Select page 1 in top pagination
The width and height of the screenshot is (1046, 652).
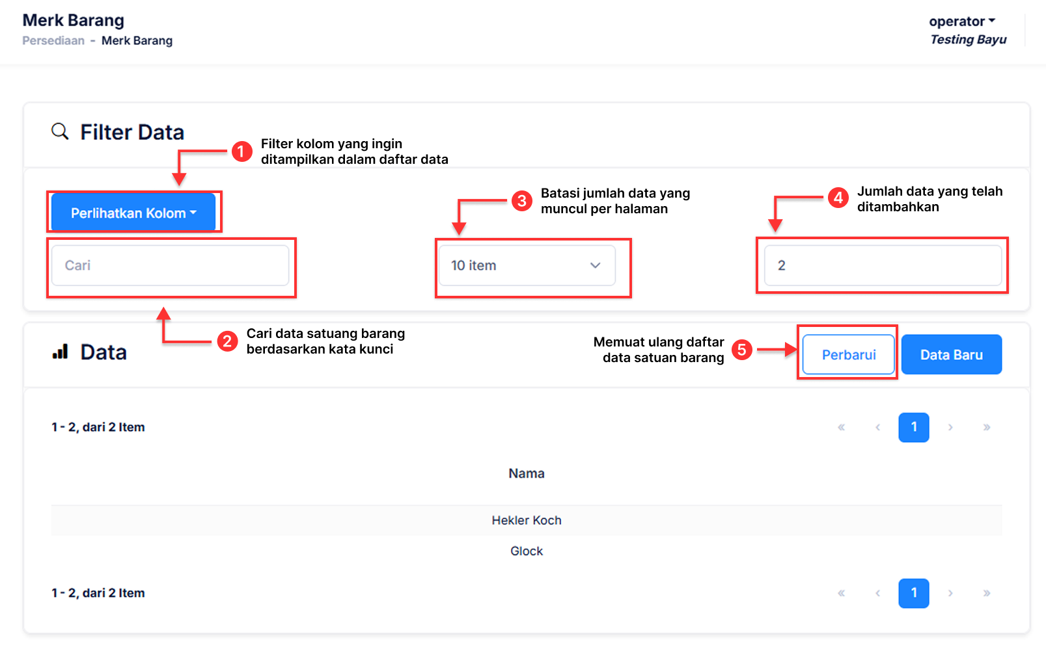tap(914, 427)
